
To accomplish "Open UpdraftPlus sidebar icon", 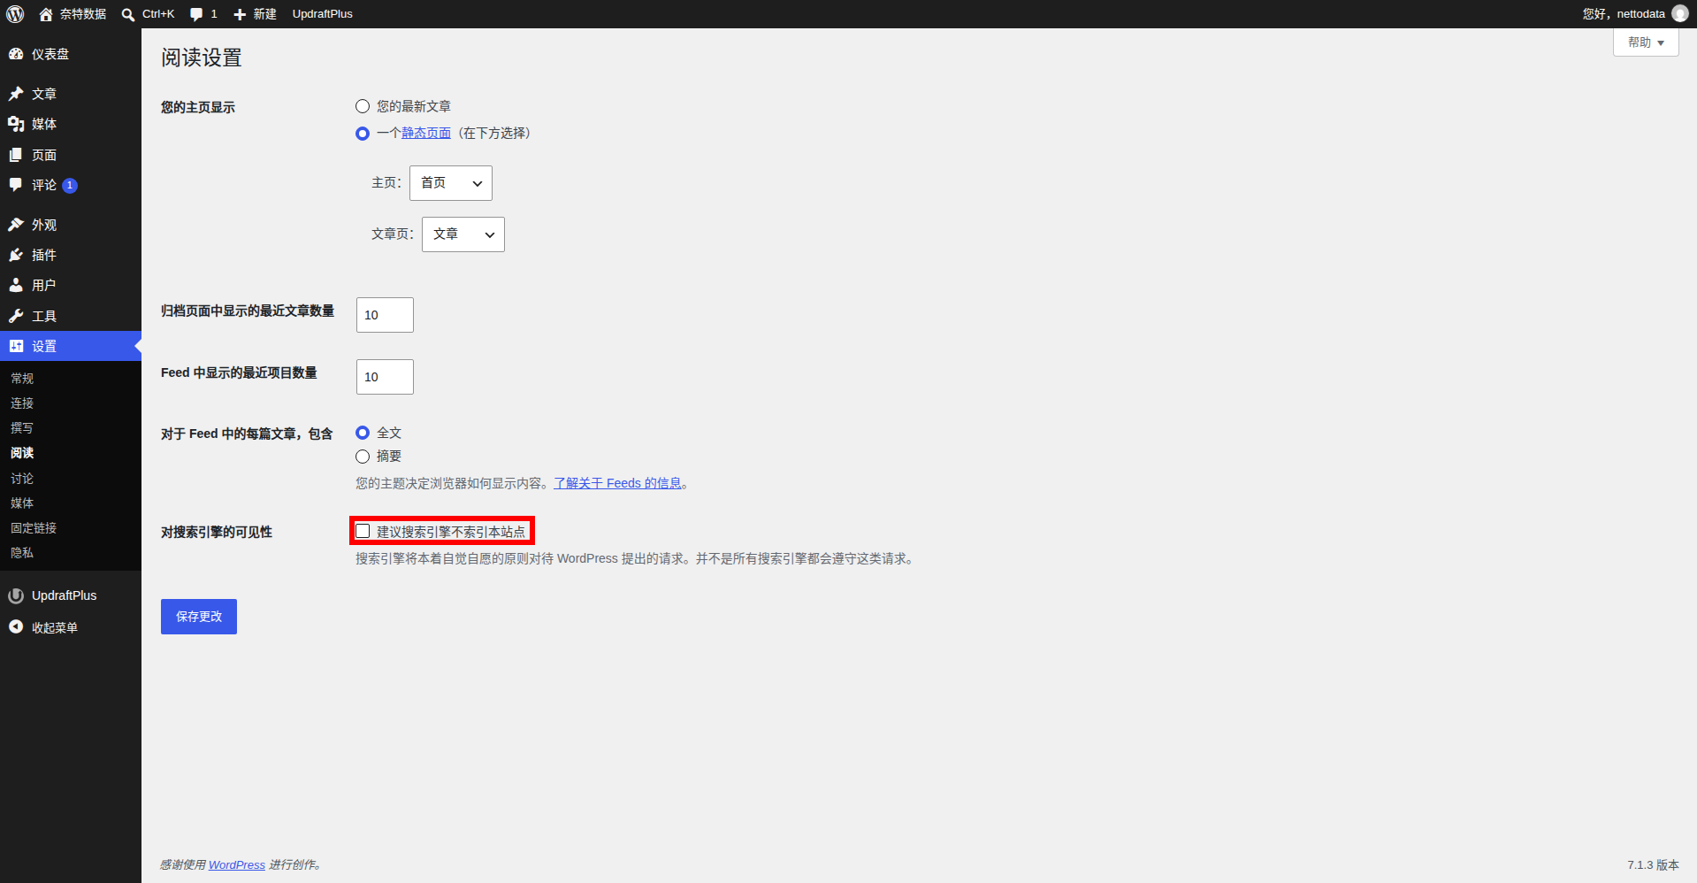I will [x=16, y=595].
